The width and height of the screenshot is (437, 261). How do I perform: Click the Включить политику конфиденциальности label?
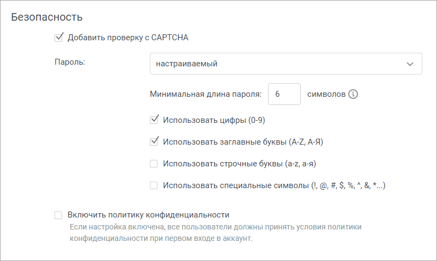149,215
